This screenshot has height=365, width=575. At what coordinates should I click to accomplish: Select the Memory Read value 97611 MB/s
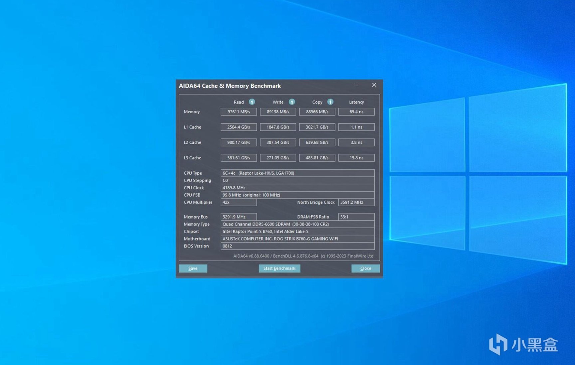[x=239, y=112]
